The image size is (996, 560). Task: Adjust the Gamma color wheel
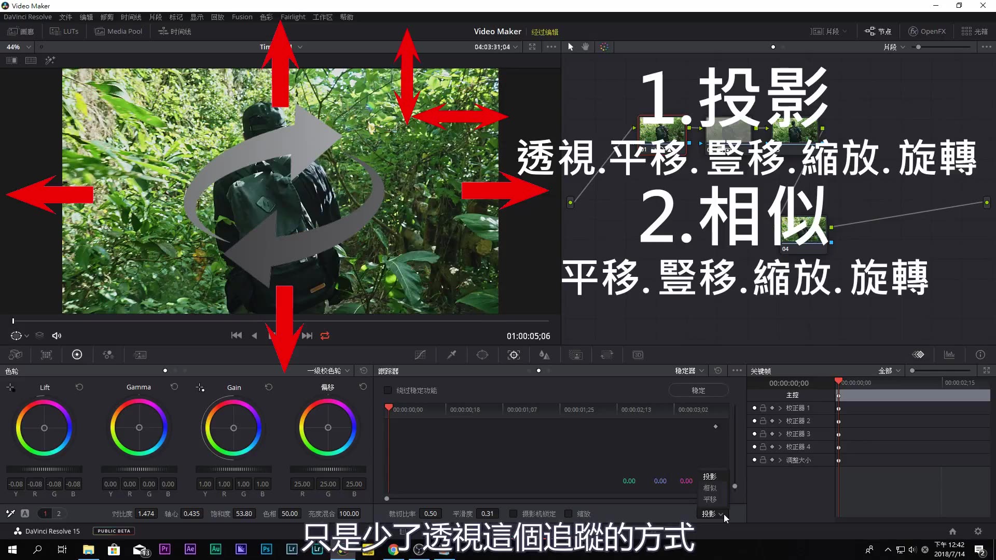(x=139, y=427)
